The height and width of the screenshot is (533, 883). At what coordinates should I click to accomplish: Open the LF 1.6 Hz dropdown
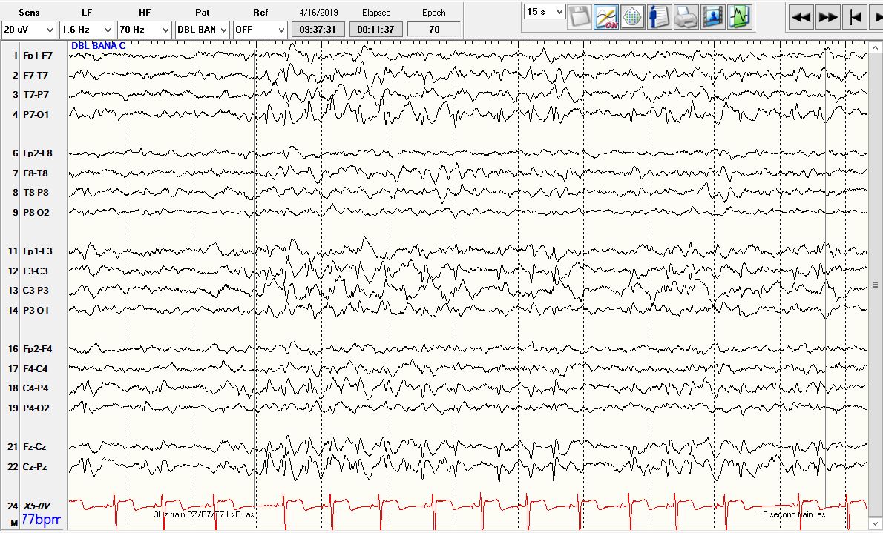[x=87, y=30]
